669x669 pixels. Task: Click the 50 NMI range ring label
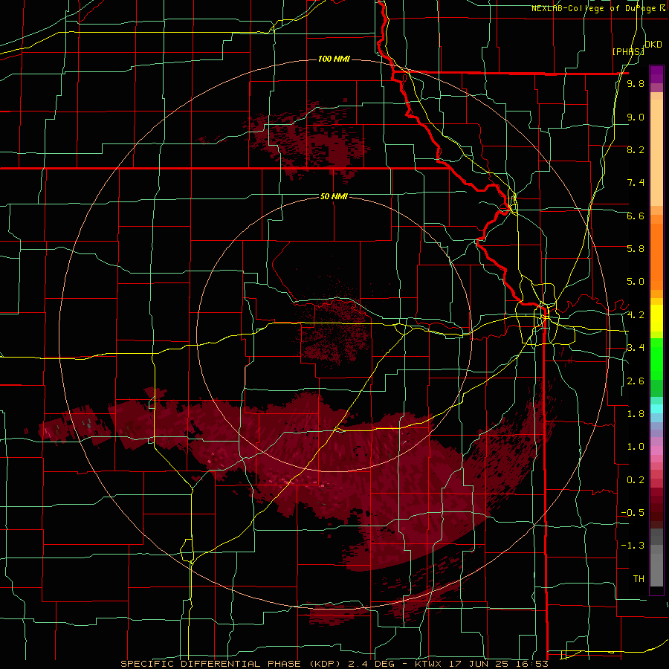pyautogui.click(x=334, y=196)
